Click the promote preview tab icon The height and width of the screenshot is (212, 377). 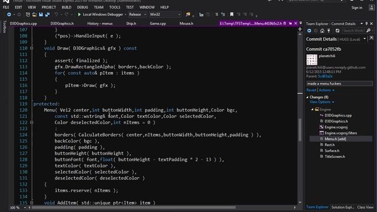click(x=290, y=24)
